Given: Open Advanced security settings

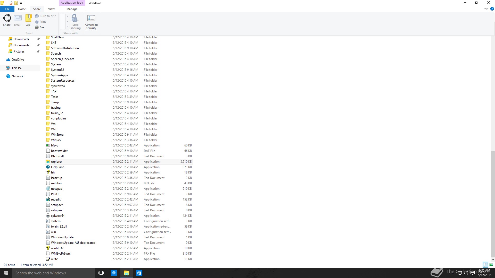Looking at the screenshot, I should (91, 22).
